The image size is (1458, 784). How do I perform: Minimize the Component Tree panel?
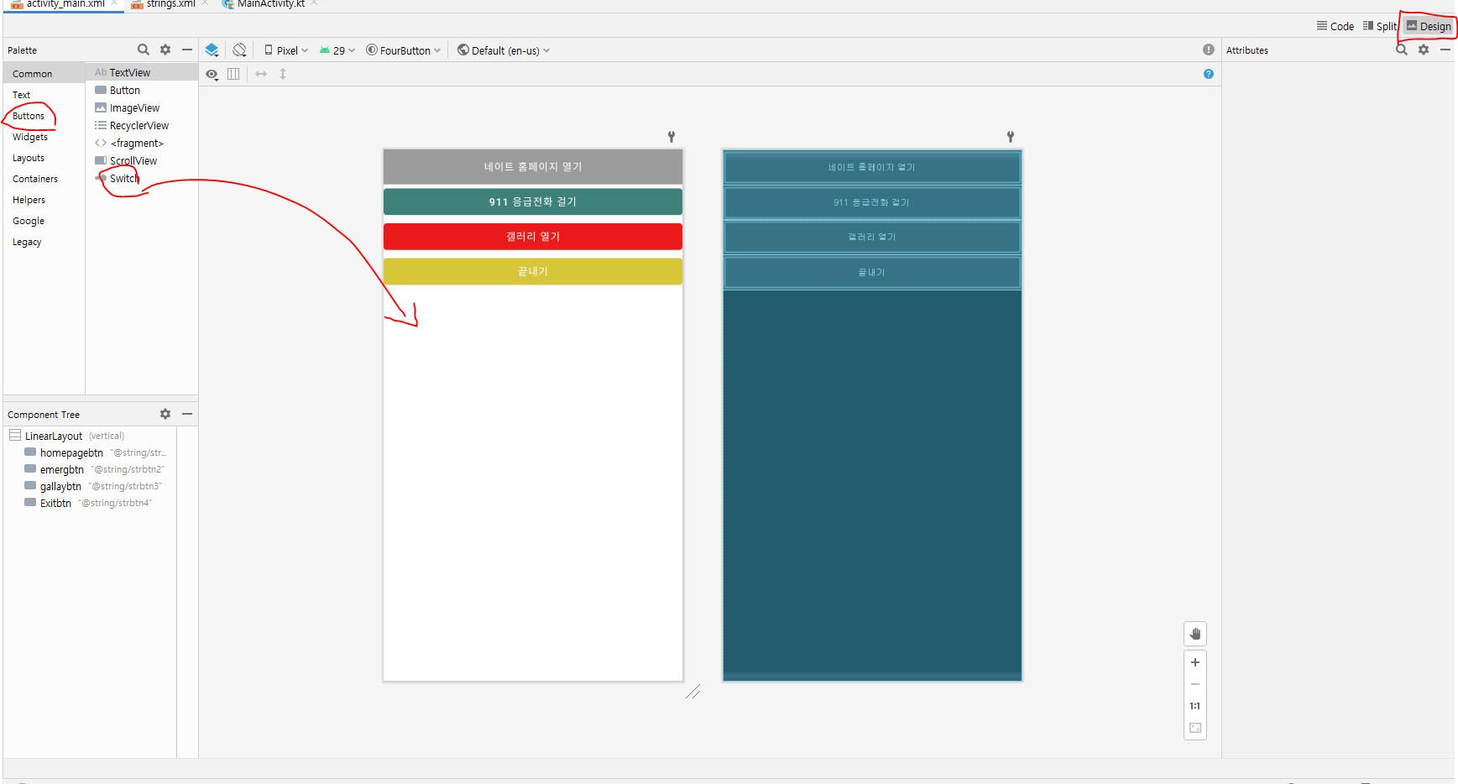coord(187,414)
